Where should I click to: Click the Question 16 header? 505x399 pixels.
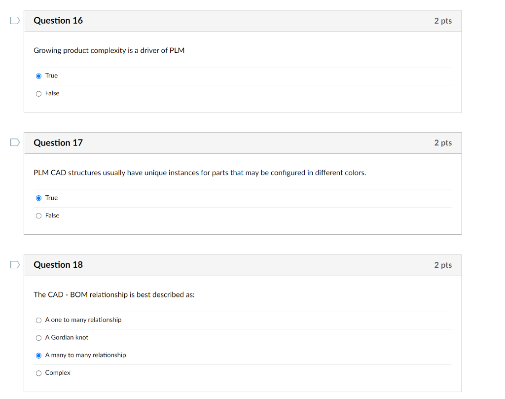click(58, 21)
